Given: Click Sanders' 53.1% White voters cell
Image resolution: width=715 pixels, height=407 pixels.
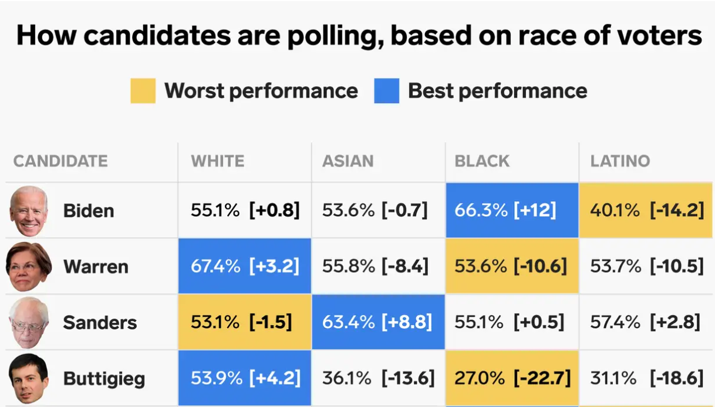Looking at the screenshot, I should coord(245,322).
